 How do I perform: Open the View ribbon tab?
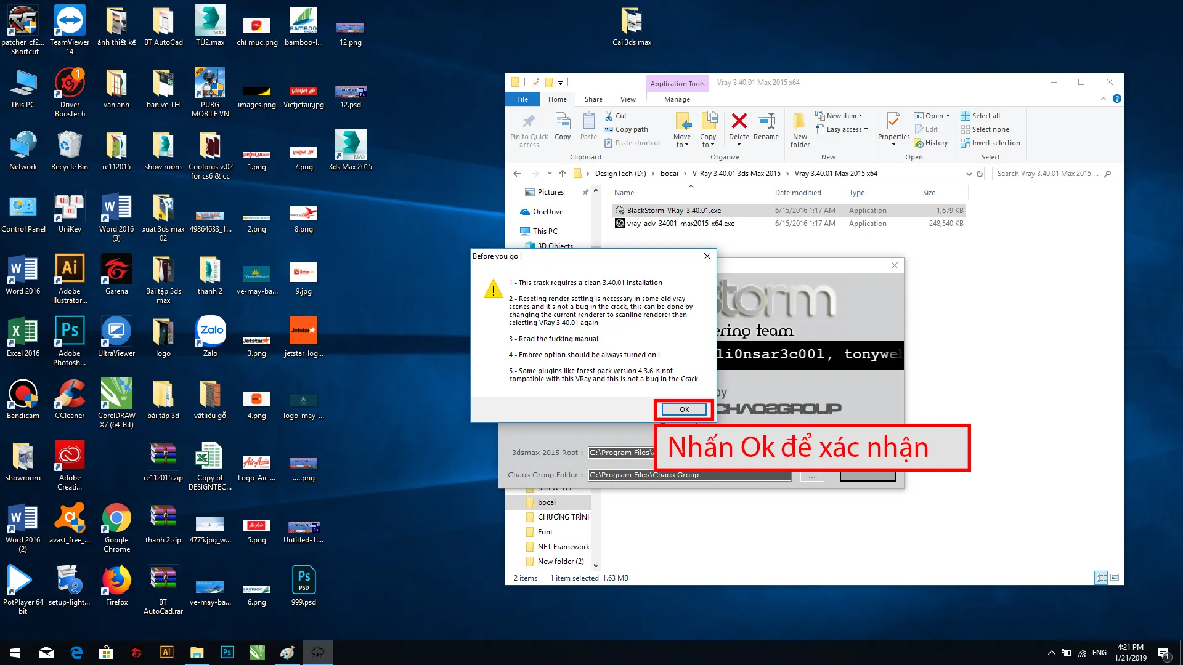628,99
